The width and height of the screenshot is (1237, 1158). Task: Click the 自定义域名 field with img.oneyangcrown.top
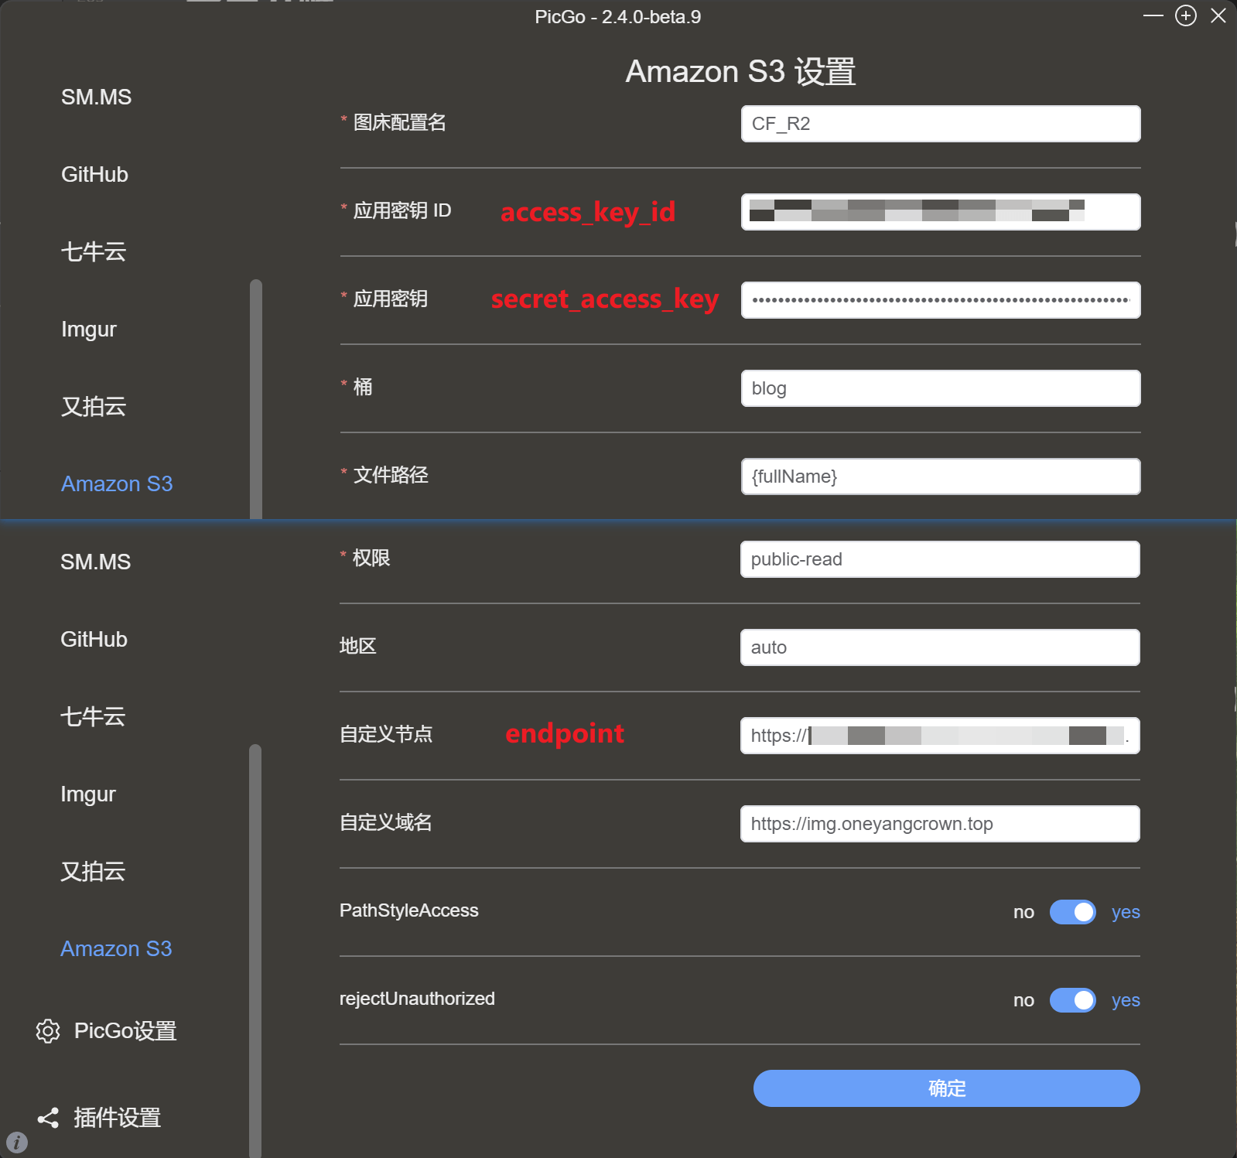click(940, 824)
